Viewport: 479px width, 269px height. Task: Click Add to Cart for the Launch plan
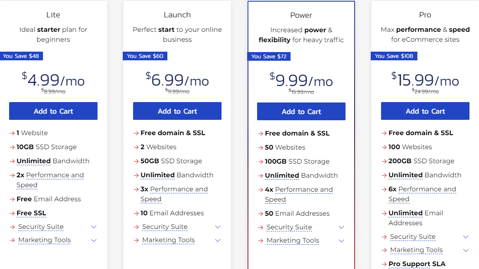(x=177, y=111)
